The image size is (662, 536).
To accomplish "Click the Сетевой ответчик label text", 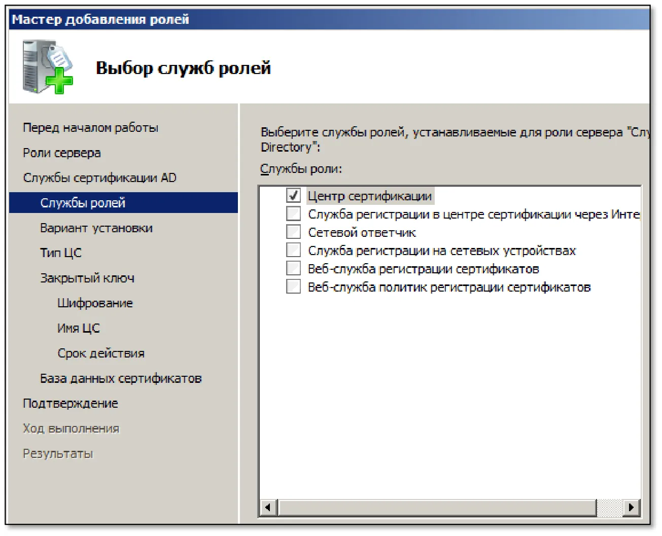I will click(x=362, y=232).
